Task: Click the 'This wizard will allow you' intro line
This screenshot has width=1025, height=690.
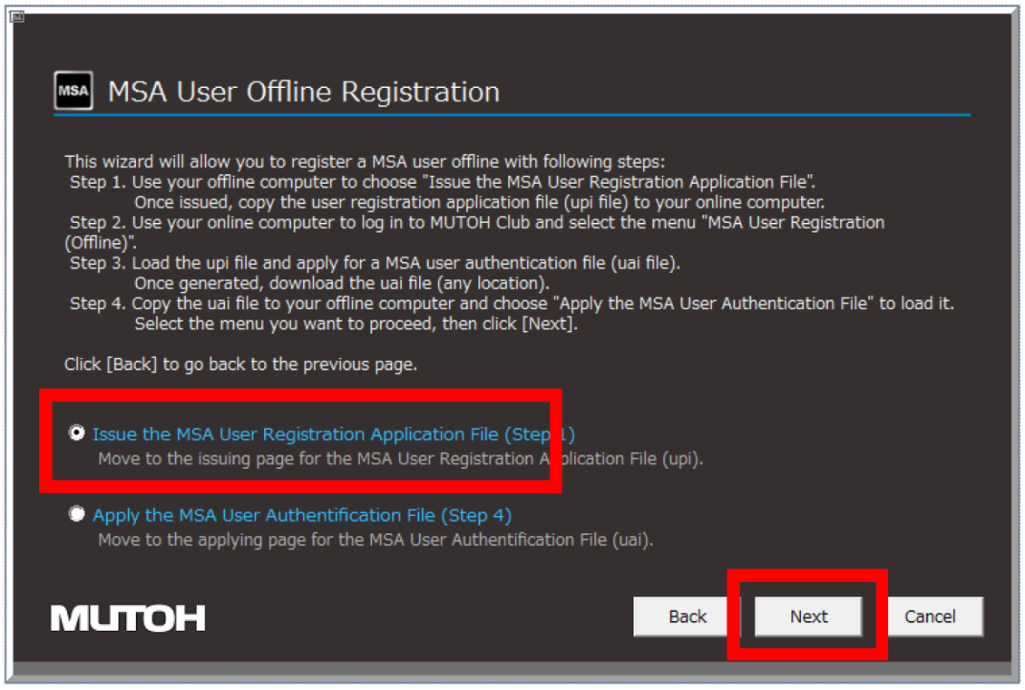Action: 364,161
